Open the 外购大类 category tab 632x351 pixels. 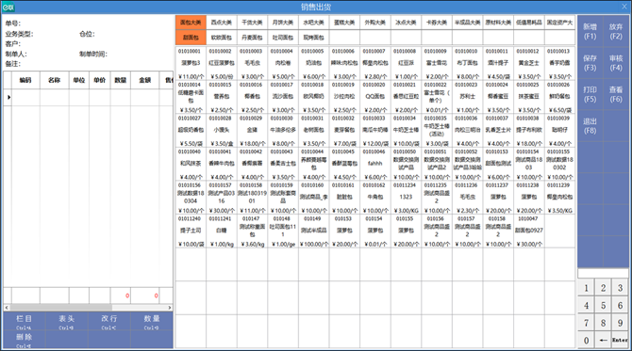point(374,23)
